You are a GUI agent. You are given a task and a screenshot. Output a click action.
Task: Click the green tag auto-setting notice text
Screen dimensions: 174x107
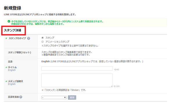[57, 23]
